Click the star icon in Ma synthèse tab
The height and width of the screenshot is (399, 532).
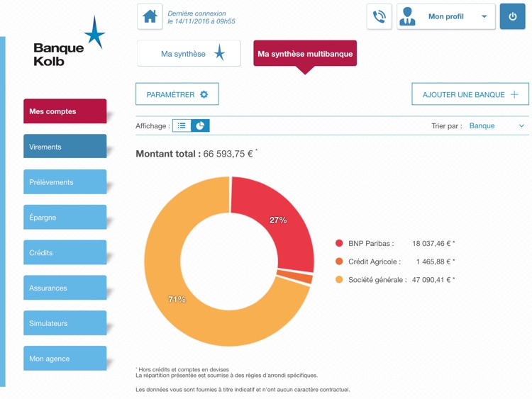coord(219,52)
